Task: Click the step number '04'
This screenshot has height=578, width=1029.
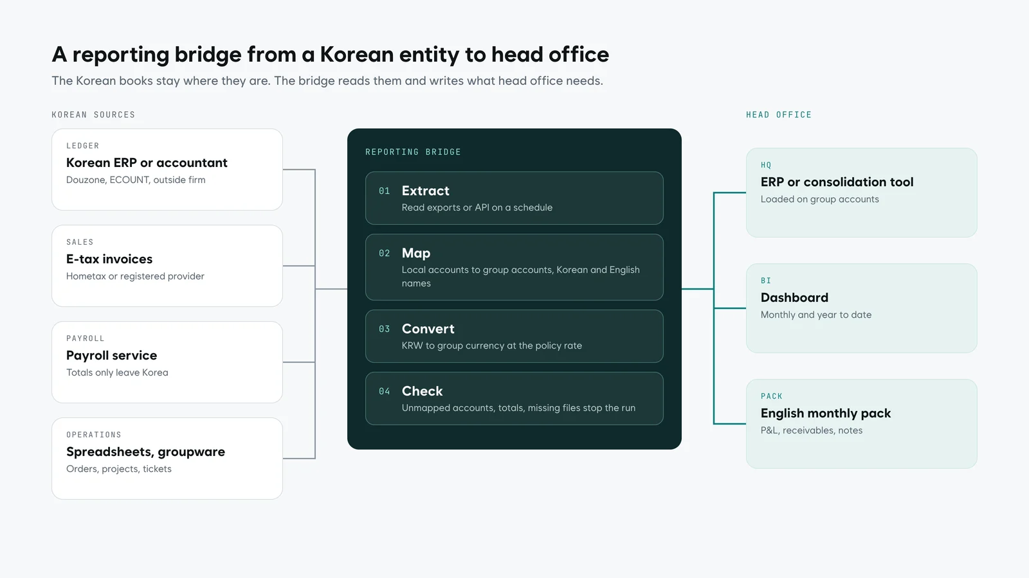Action: 385,391
